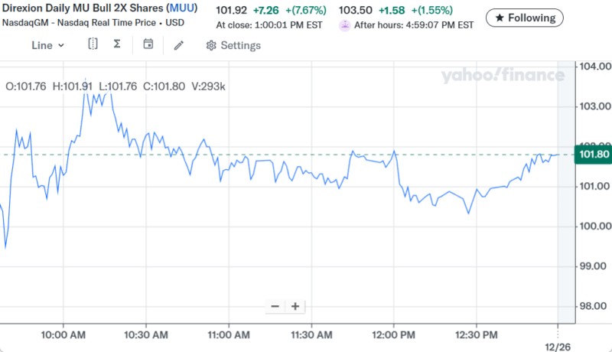Screen dimensions: 612x352
Task: Click the Direxion Daily MU Bull title
Action: [83, 9]
